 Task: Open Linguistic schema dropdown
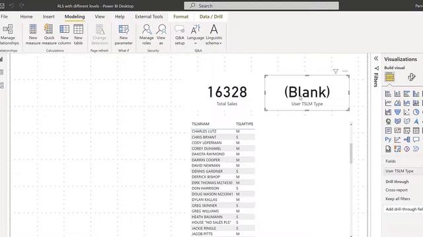tap(214, 34)
